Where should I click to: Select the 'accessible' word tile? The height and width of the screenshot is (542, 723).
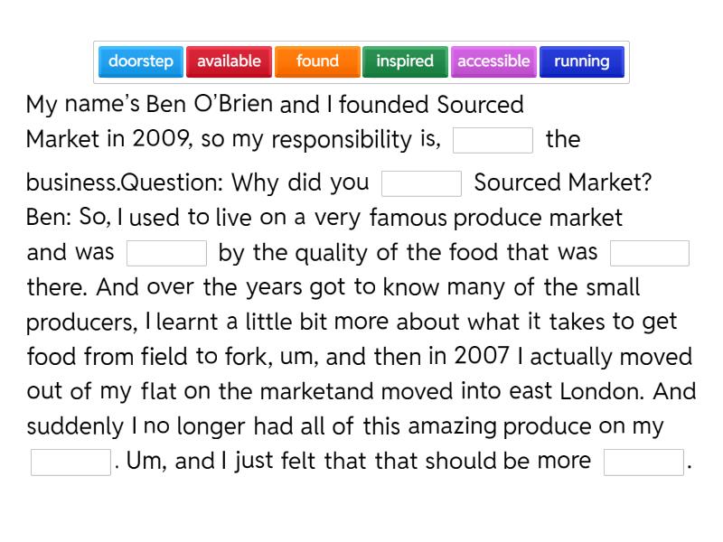[493, 61]
